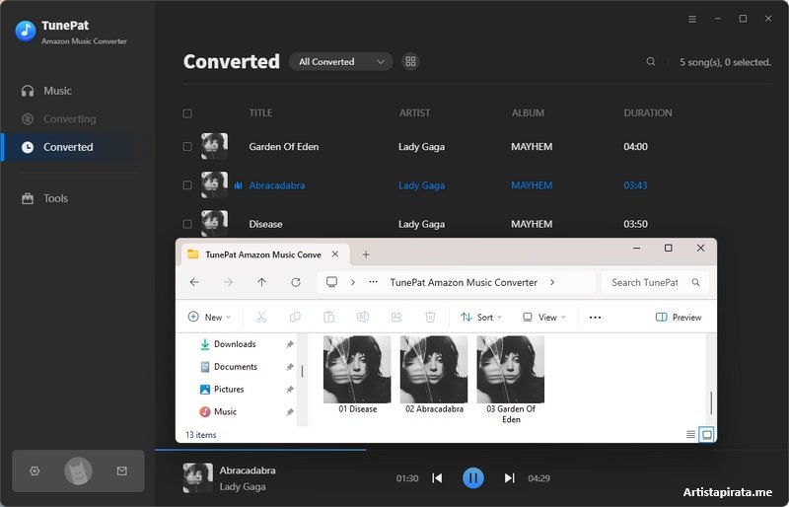Click the Rename icon in Explorer toolbar
Viewport: 789px width, 507px height.
(x=362, y=318)
